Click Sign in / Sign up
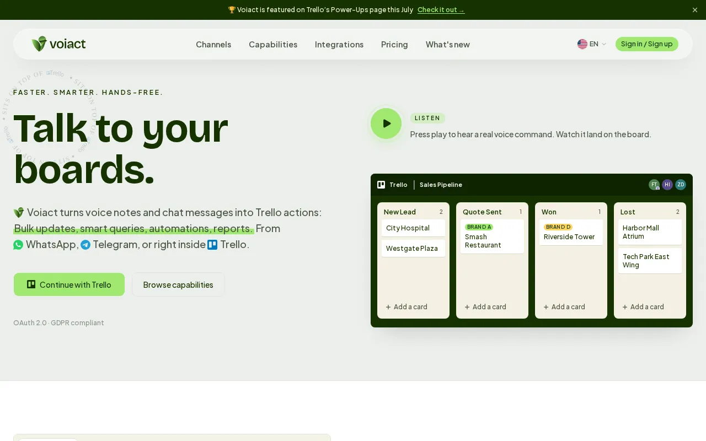The image size is (706, 441). (x=646, y=44)
